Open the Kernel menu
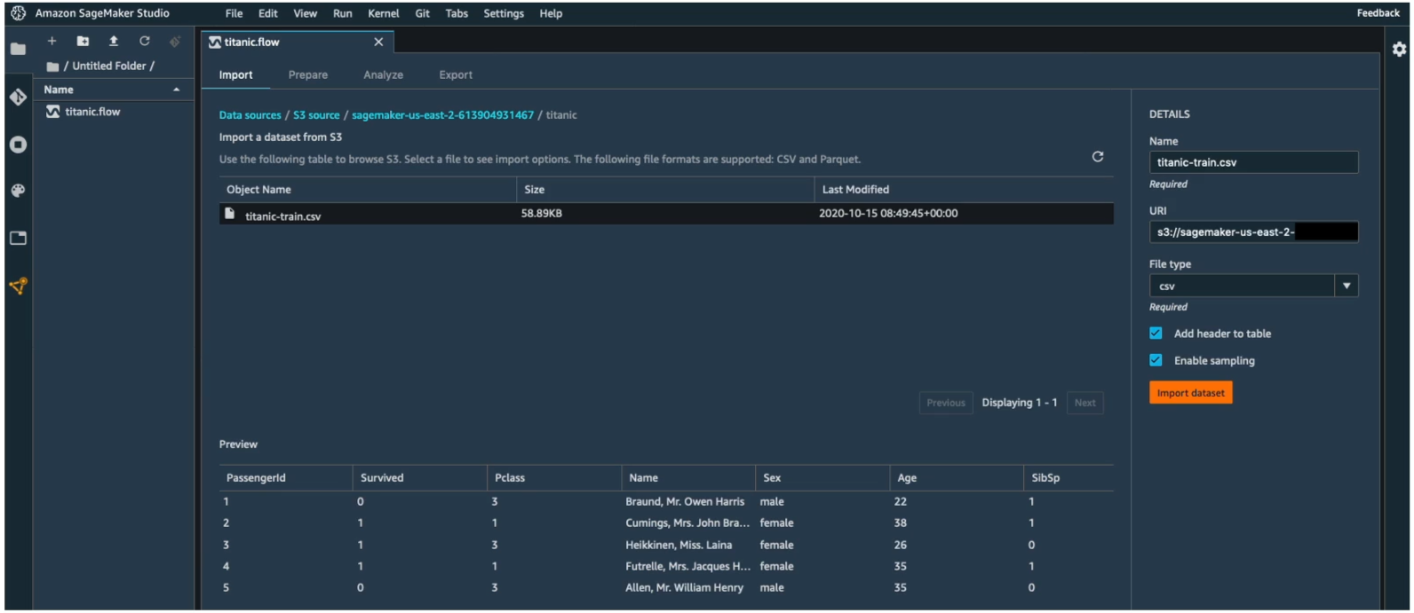The image size is (1414, 613). point(384,13)
